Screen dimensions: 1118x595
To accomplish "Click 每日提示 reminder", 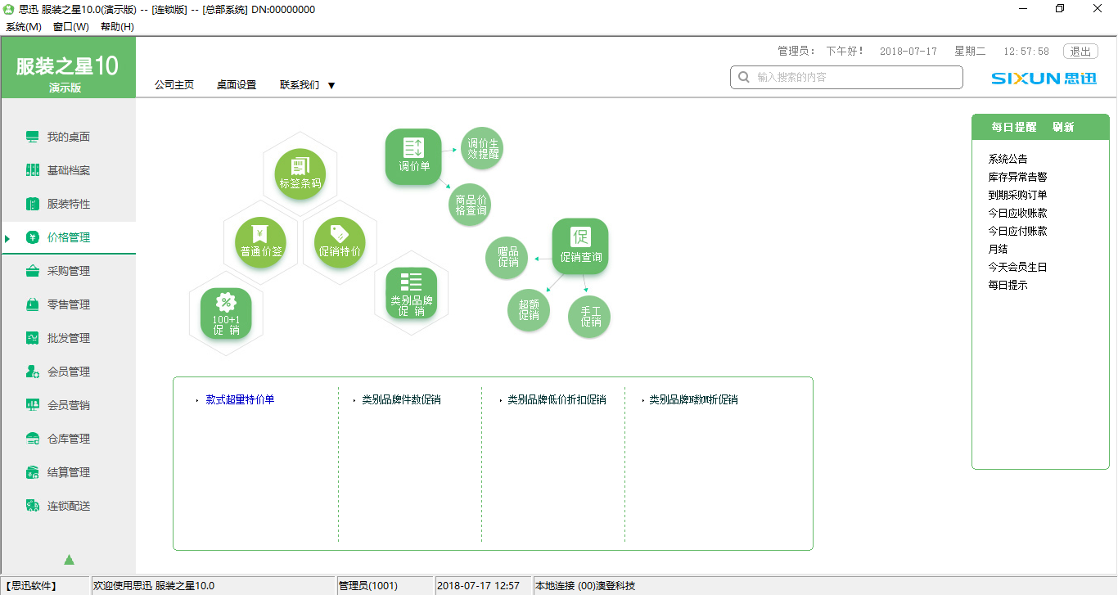I will click(x=1008, y=285).
